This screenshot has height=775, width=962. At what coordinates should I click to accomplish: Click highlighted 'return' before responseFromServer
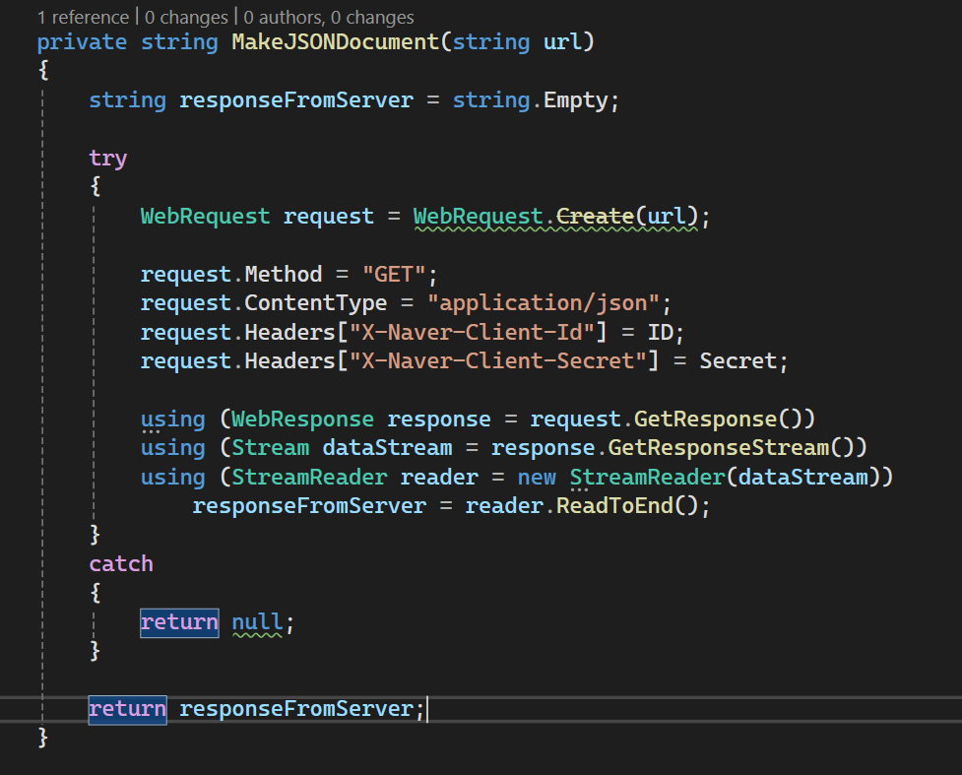point(128,709)
